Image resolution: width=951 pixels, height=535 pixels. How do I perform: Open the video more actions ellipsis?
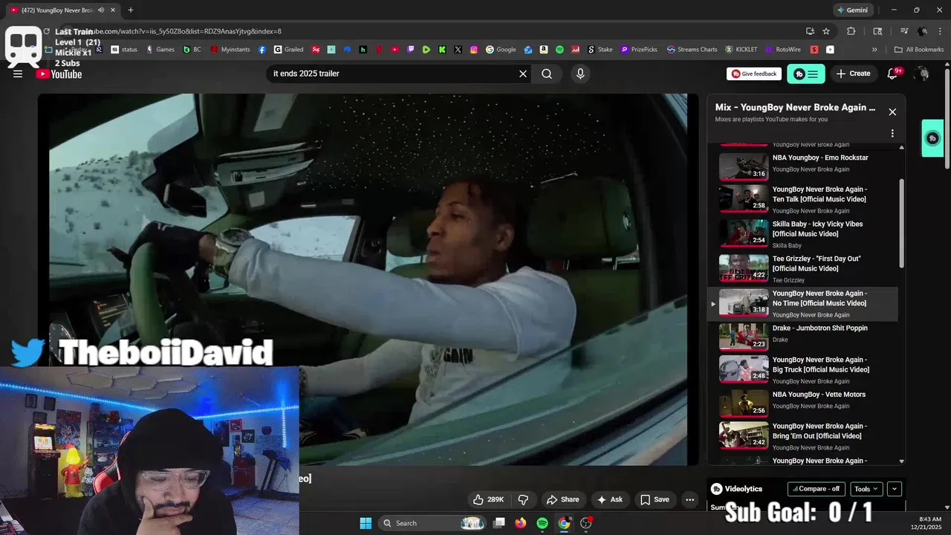[690, 499]
